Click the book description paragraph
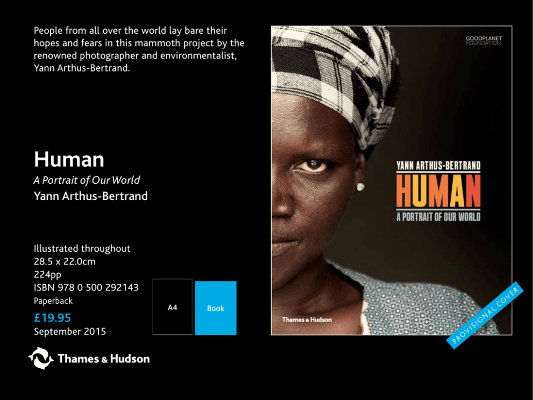Viewport: 533px width, 400px height. tap(139, 49)
